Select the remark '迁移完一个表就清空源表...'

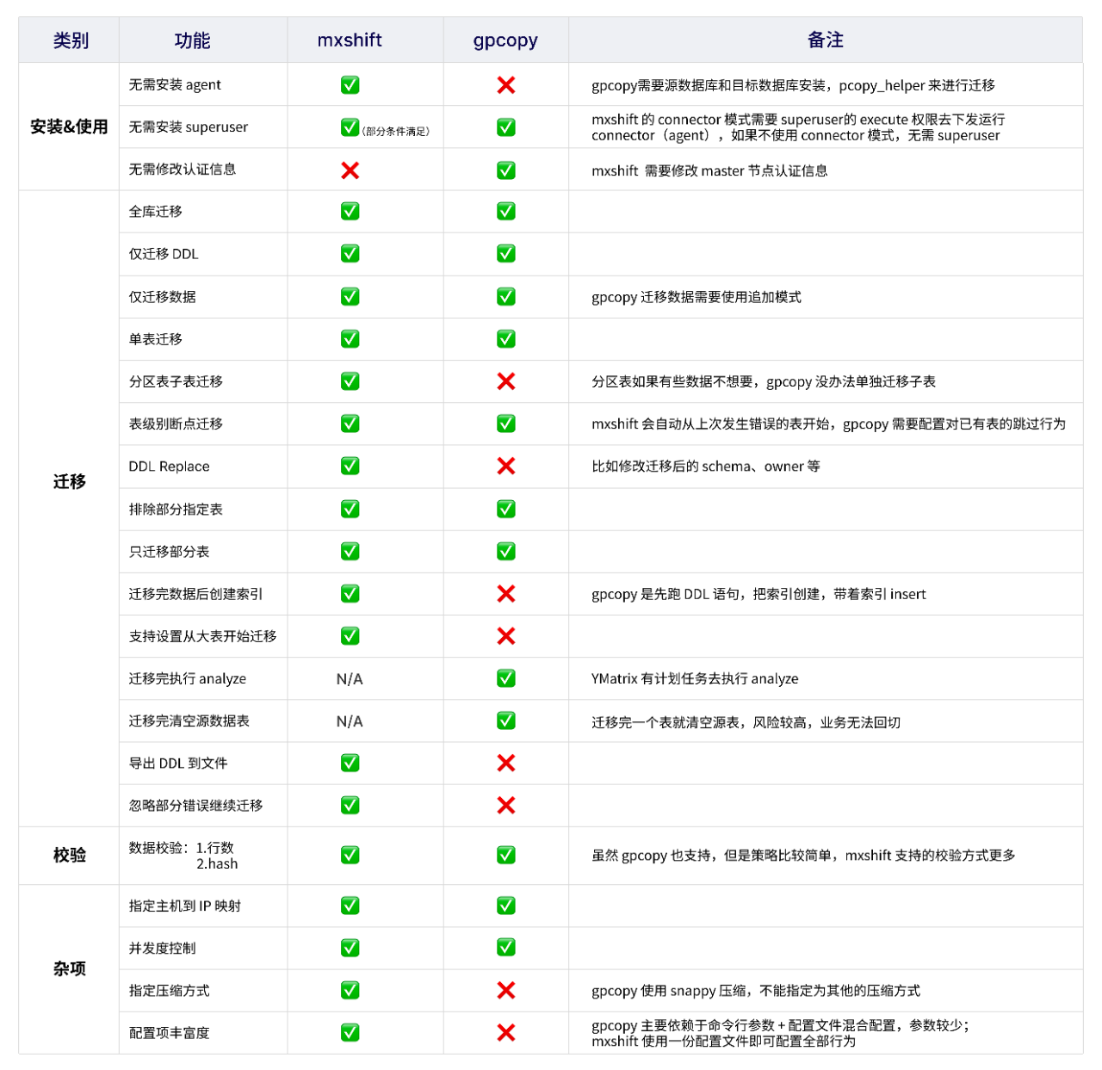tap(746, 722)
